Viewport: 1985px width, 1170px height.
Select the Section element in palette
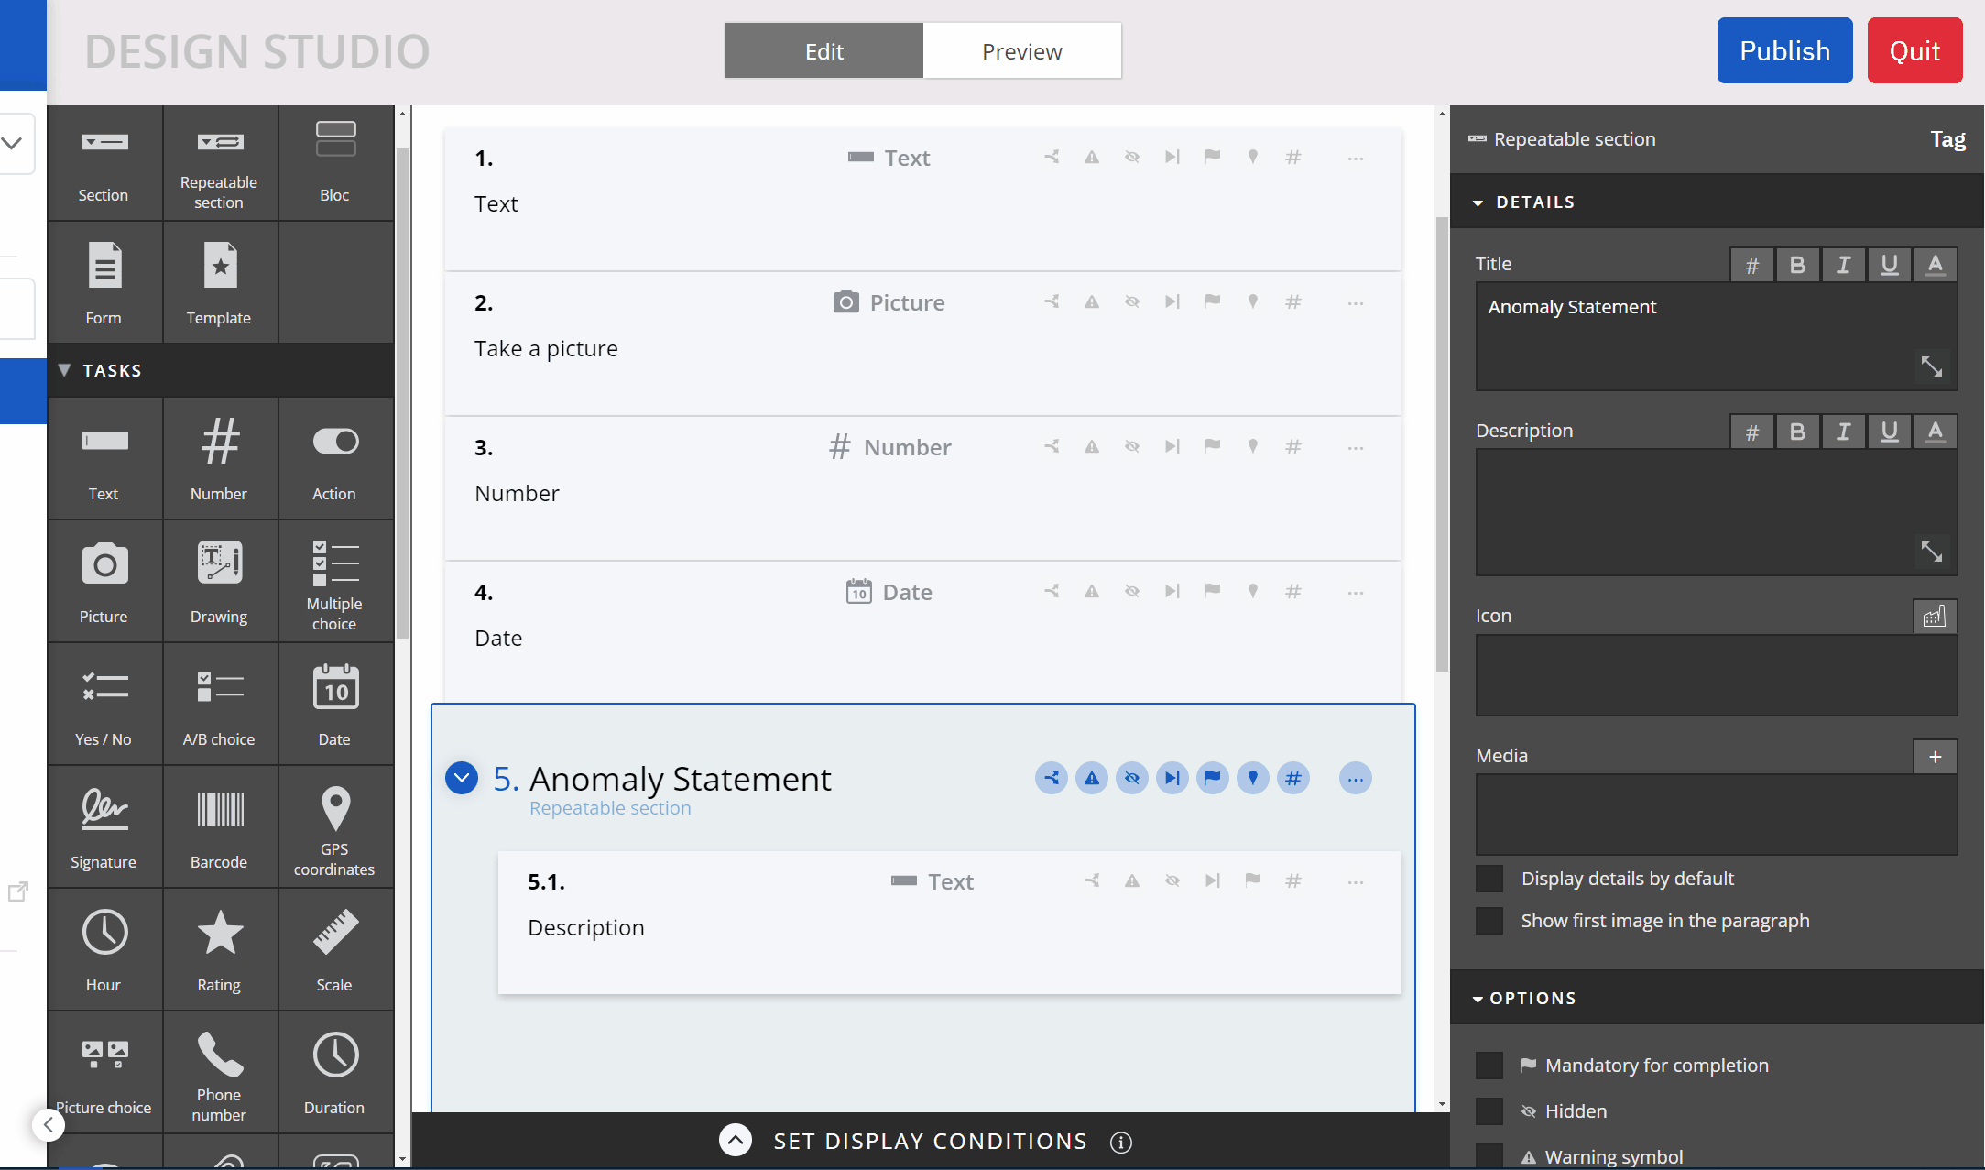(x=104, y=163)
